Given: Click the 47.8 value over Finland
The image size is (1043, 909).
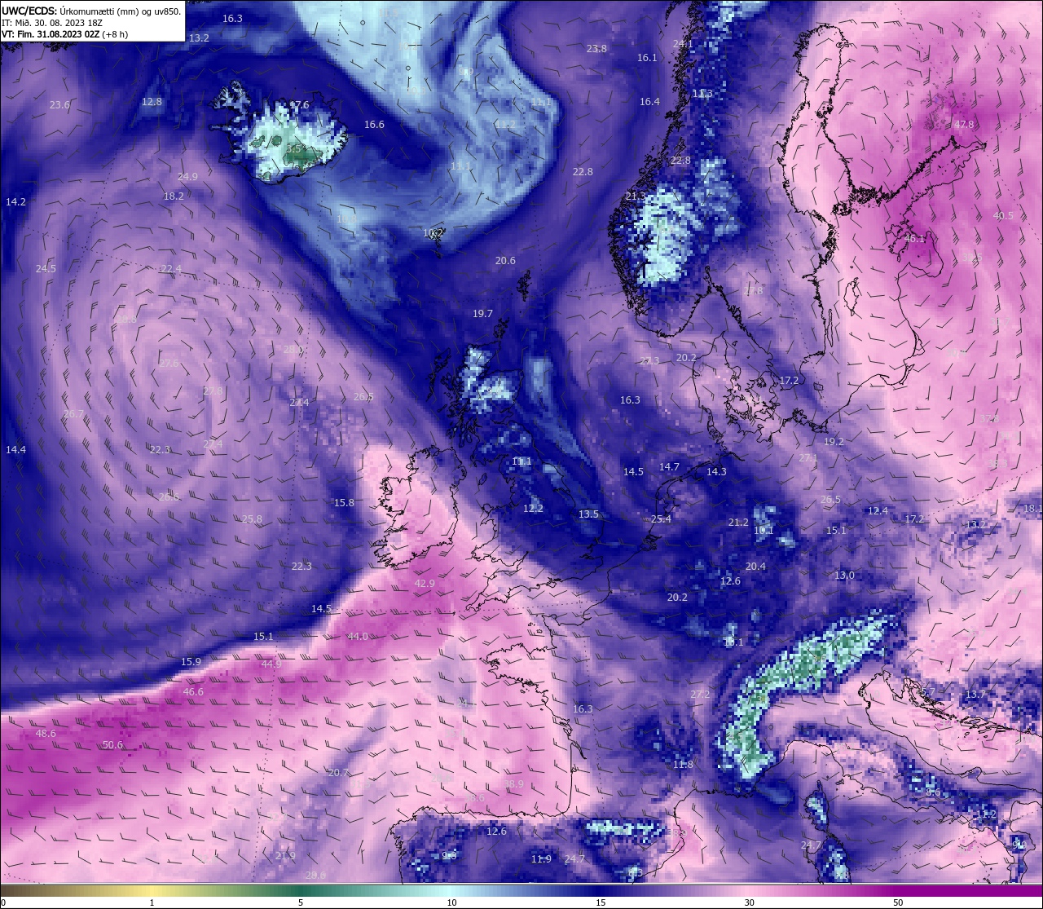Looking at the screenshot, I should [964, 125].
